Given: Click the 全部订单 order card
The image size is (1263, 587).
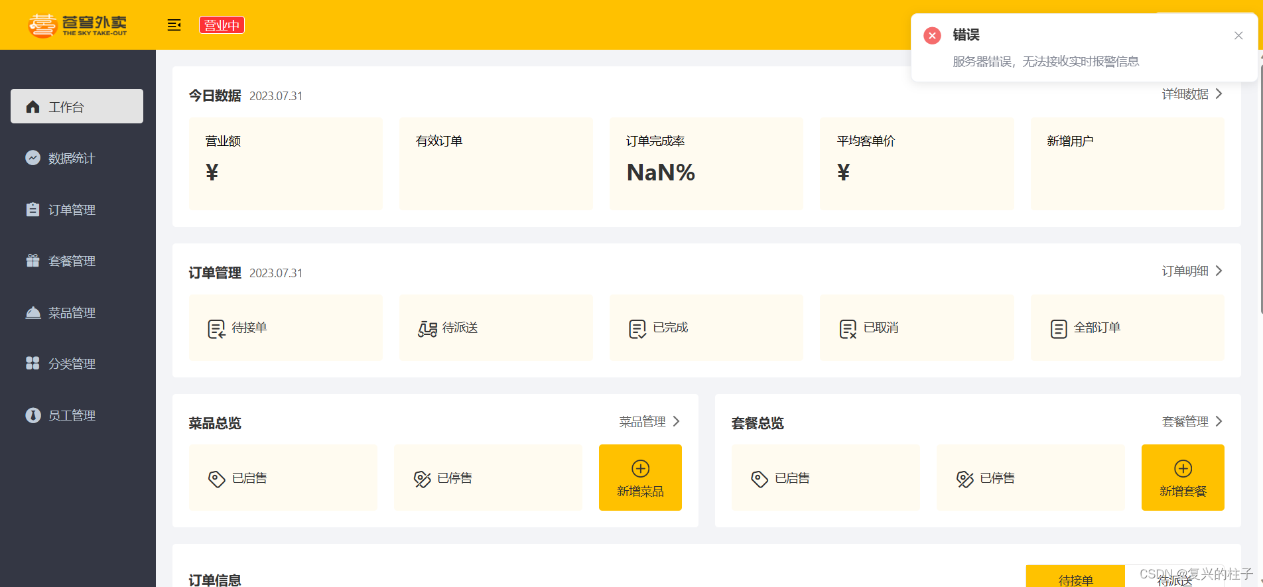Looking at the screenshot, I should (x=1128, y=328).
